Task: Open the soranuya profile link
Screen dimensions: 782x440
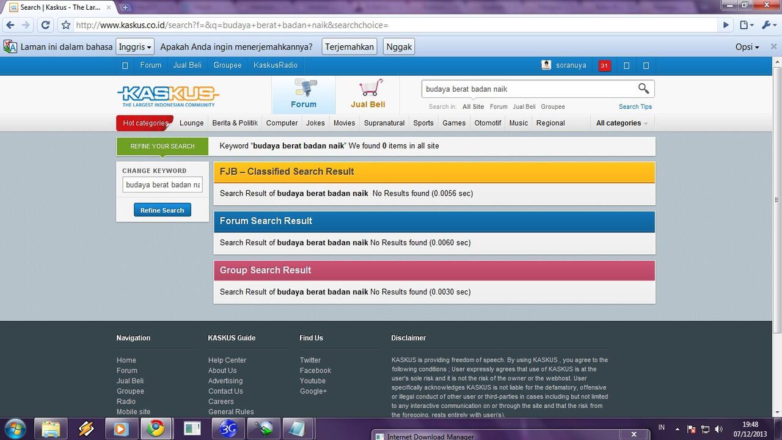Action: [x=571, y=65]
